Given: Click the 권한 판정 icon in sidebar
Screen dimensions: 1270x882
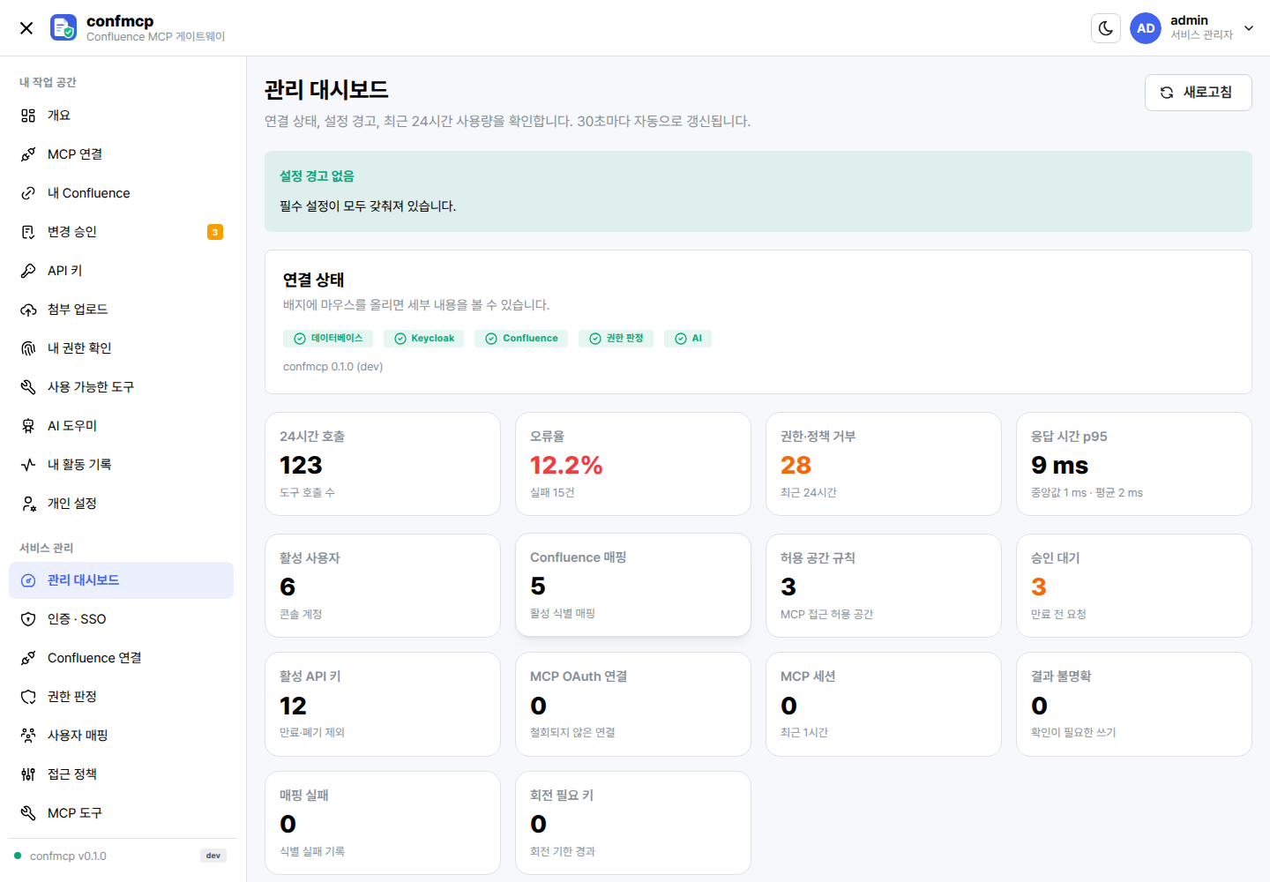Looking at the screenshot, I should click(x=28, y=697).
